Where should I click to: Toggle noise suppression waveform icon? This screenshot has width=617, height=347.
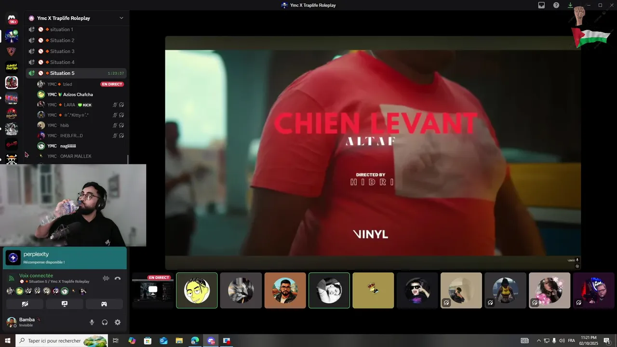106,279
